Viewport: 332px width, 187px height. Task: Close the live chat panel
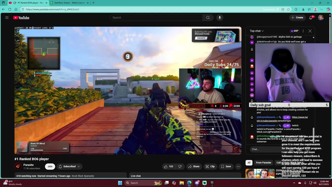pos(310,31)
